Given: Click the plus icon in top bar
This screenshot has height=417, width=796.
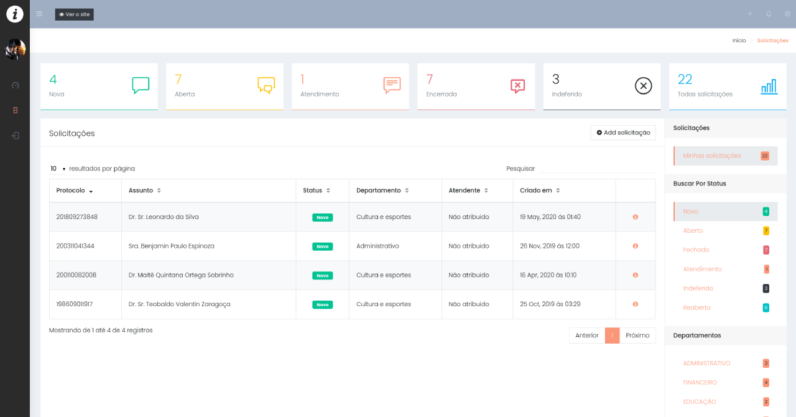Looking at the screenshot, I should pos(750,14).
